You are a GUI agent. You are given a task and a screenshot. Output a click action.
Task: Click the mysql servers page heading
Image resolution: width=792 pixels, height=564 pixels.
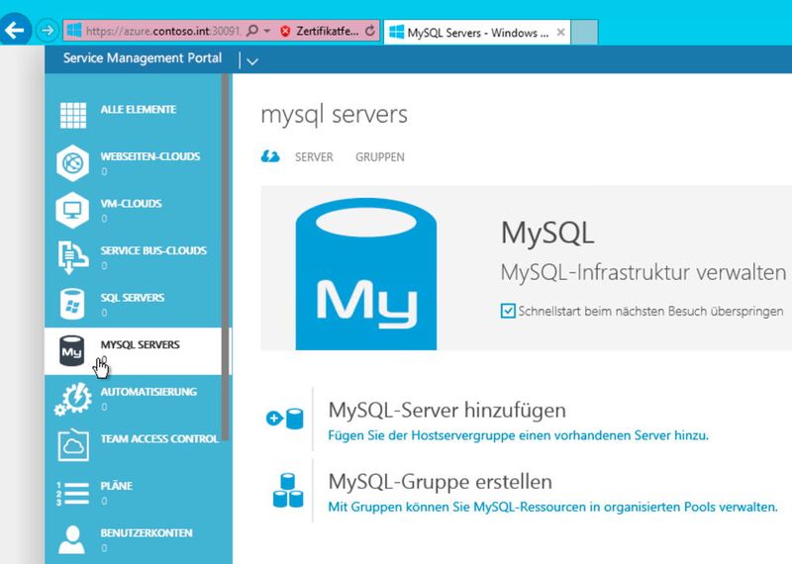click(334, 115)
